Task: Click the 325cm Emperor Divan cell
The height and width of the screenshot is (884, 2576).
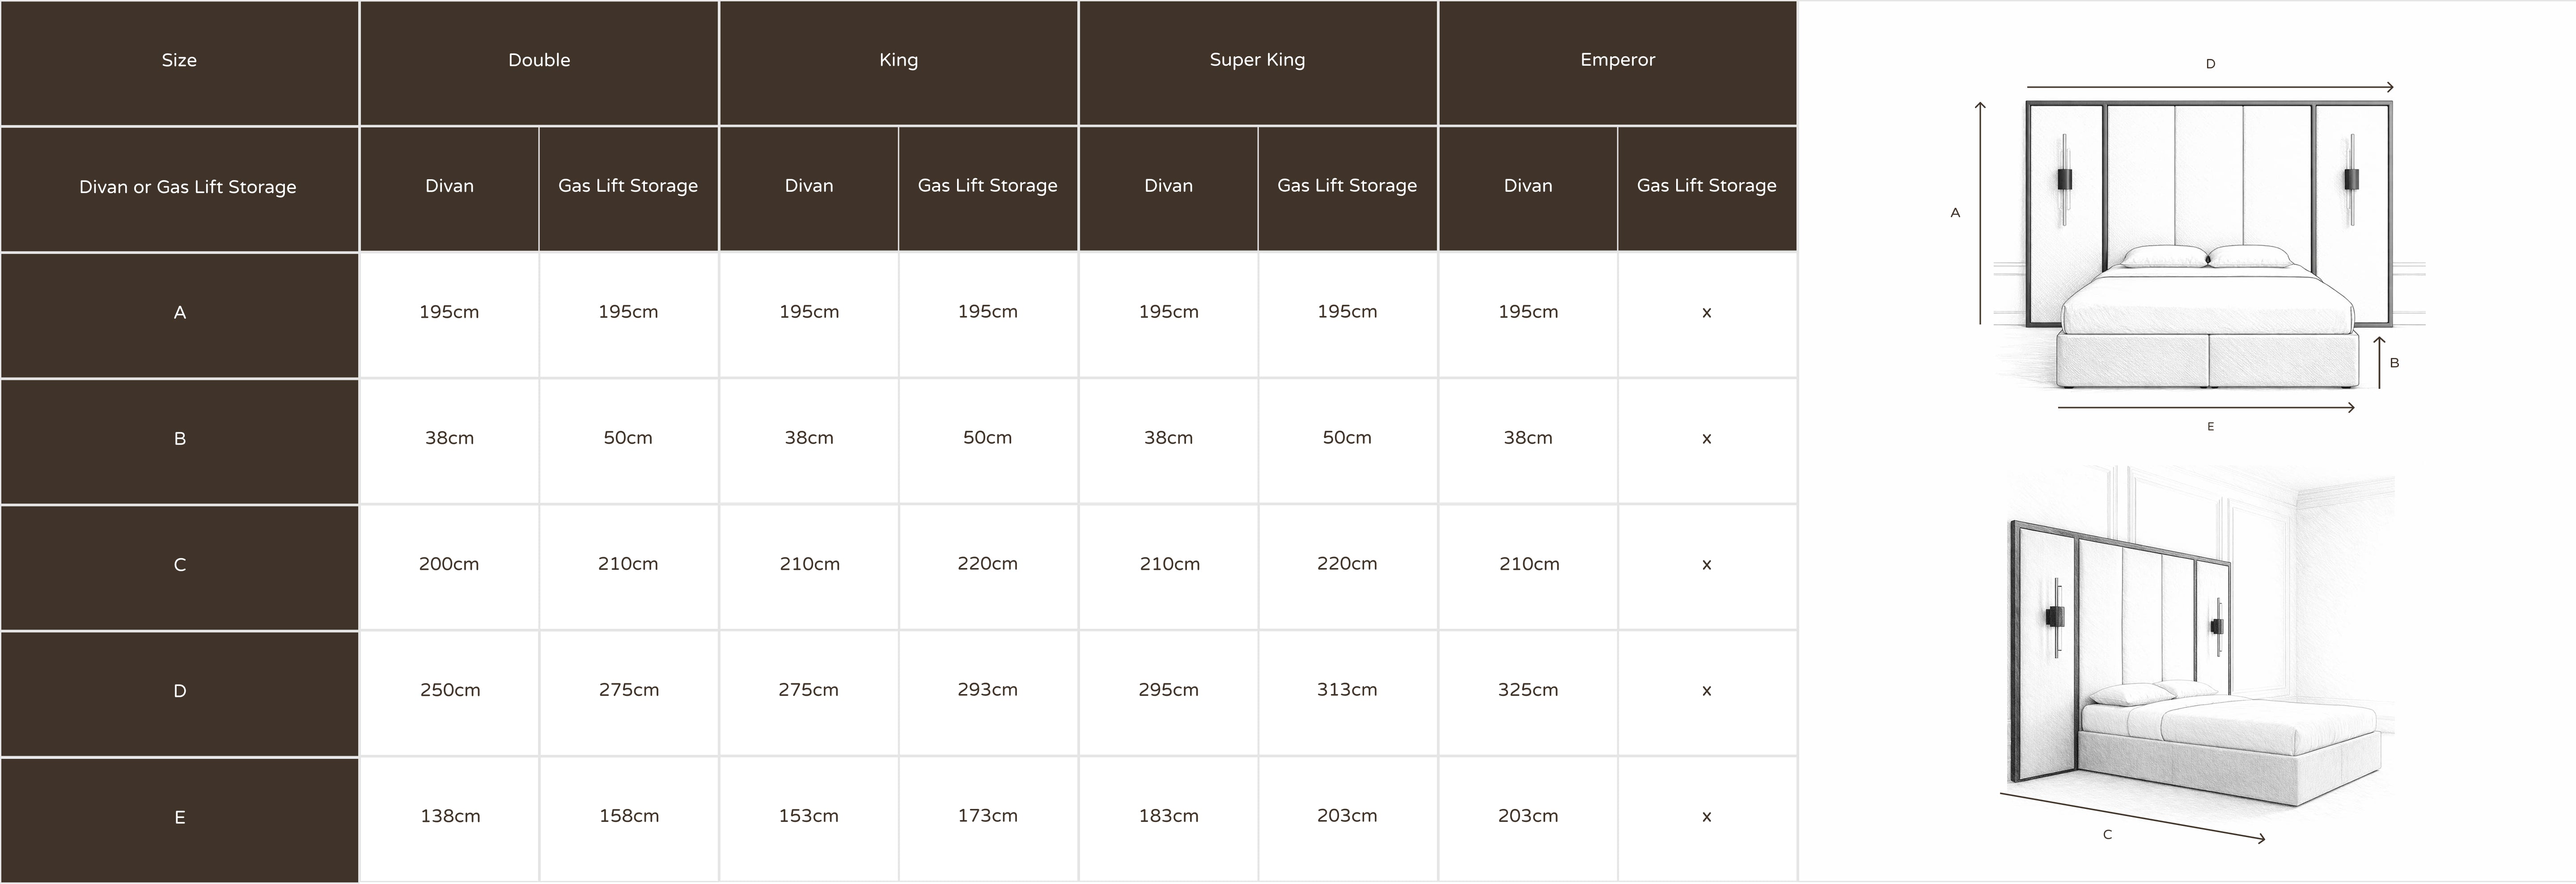Action: pyautogui.click(x=1528, y=693)
